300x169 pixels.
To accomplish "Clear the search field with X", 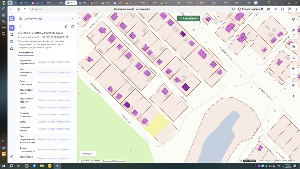I will [x=73, y=19].
